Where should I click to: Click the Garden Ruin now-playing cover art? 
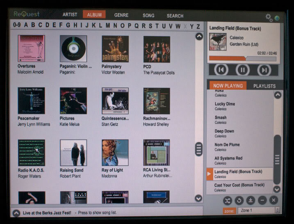click(218, 42)
